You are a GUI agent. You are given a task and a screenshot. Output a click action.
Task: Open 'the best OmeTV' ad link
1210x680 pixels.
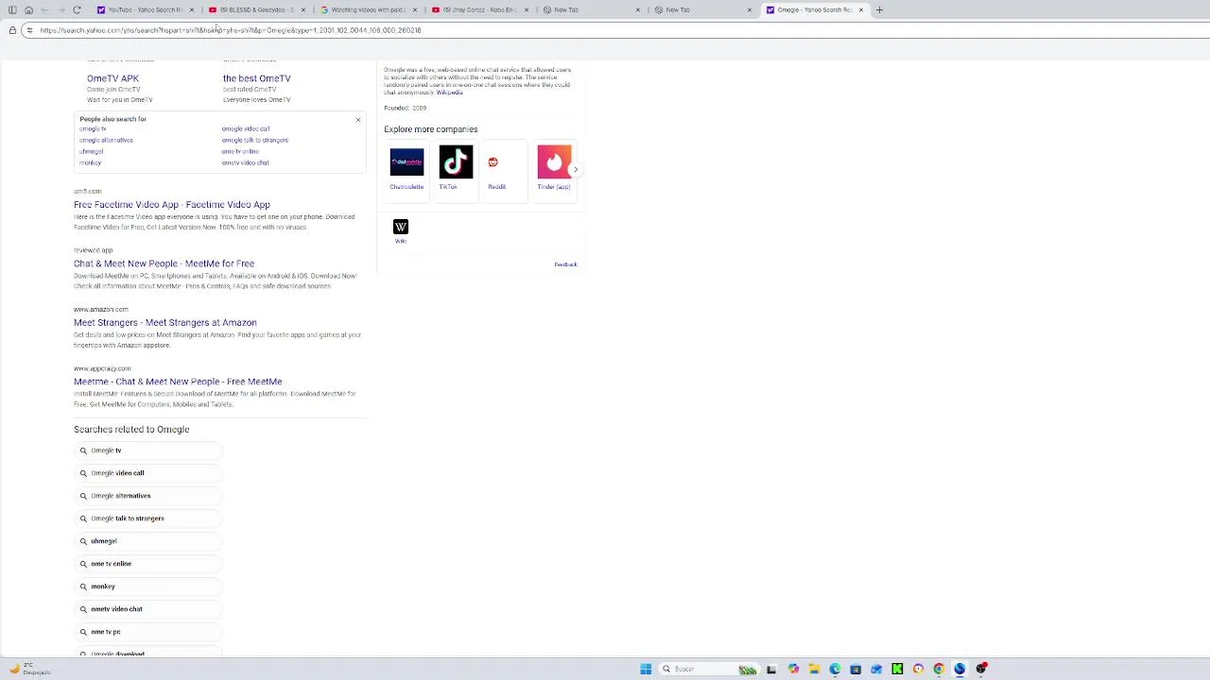click(256, 78)
